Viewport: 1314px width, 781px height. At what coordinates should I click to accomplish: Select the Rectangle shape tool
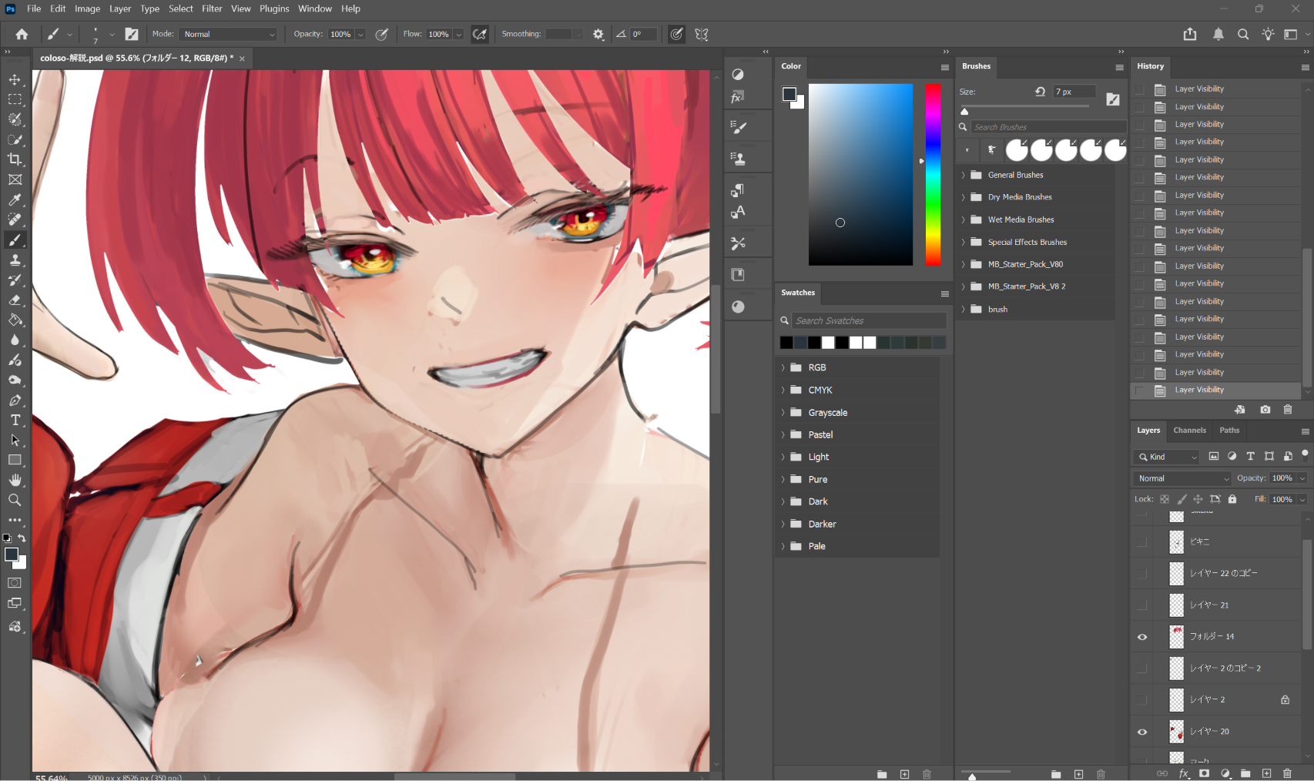pos(15,460)
